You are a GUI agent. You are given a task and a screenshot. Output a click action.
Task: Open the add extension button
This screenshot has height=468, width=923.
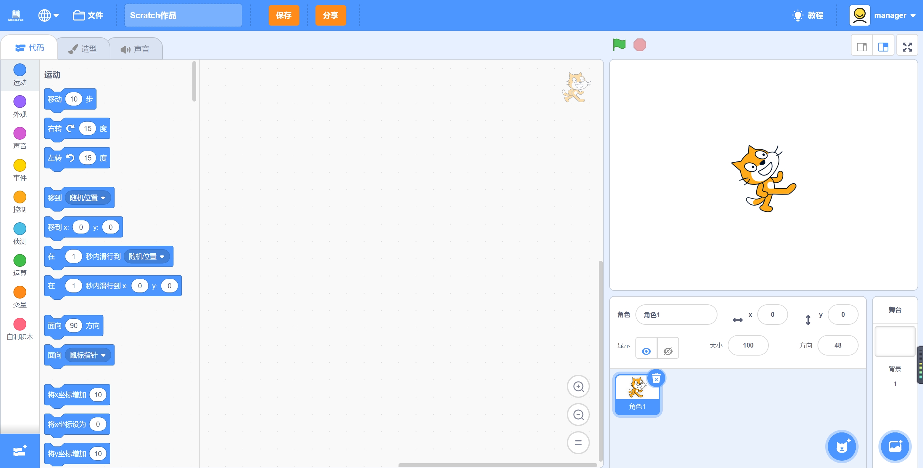20,451
